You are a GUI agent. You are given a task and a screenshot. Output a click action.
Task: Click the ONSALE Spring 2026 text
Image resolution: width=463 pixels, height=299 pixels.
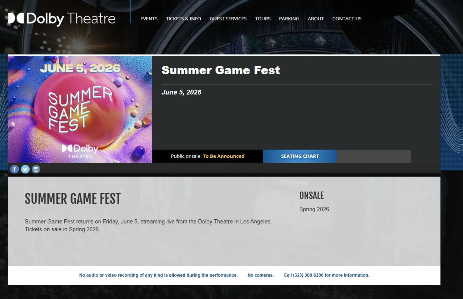click(314, 209)
